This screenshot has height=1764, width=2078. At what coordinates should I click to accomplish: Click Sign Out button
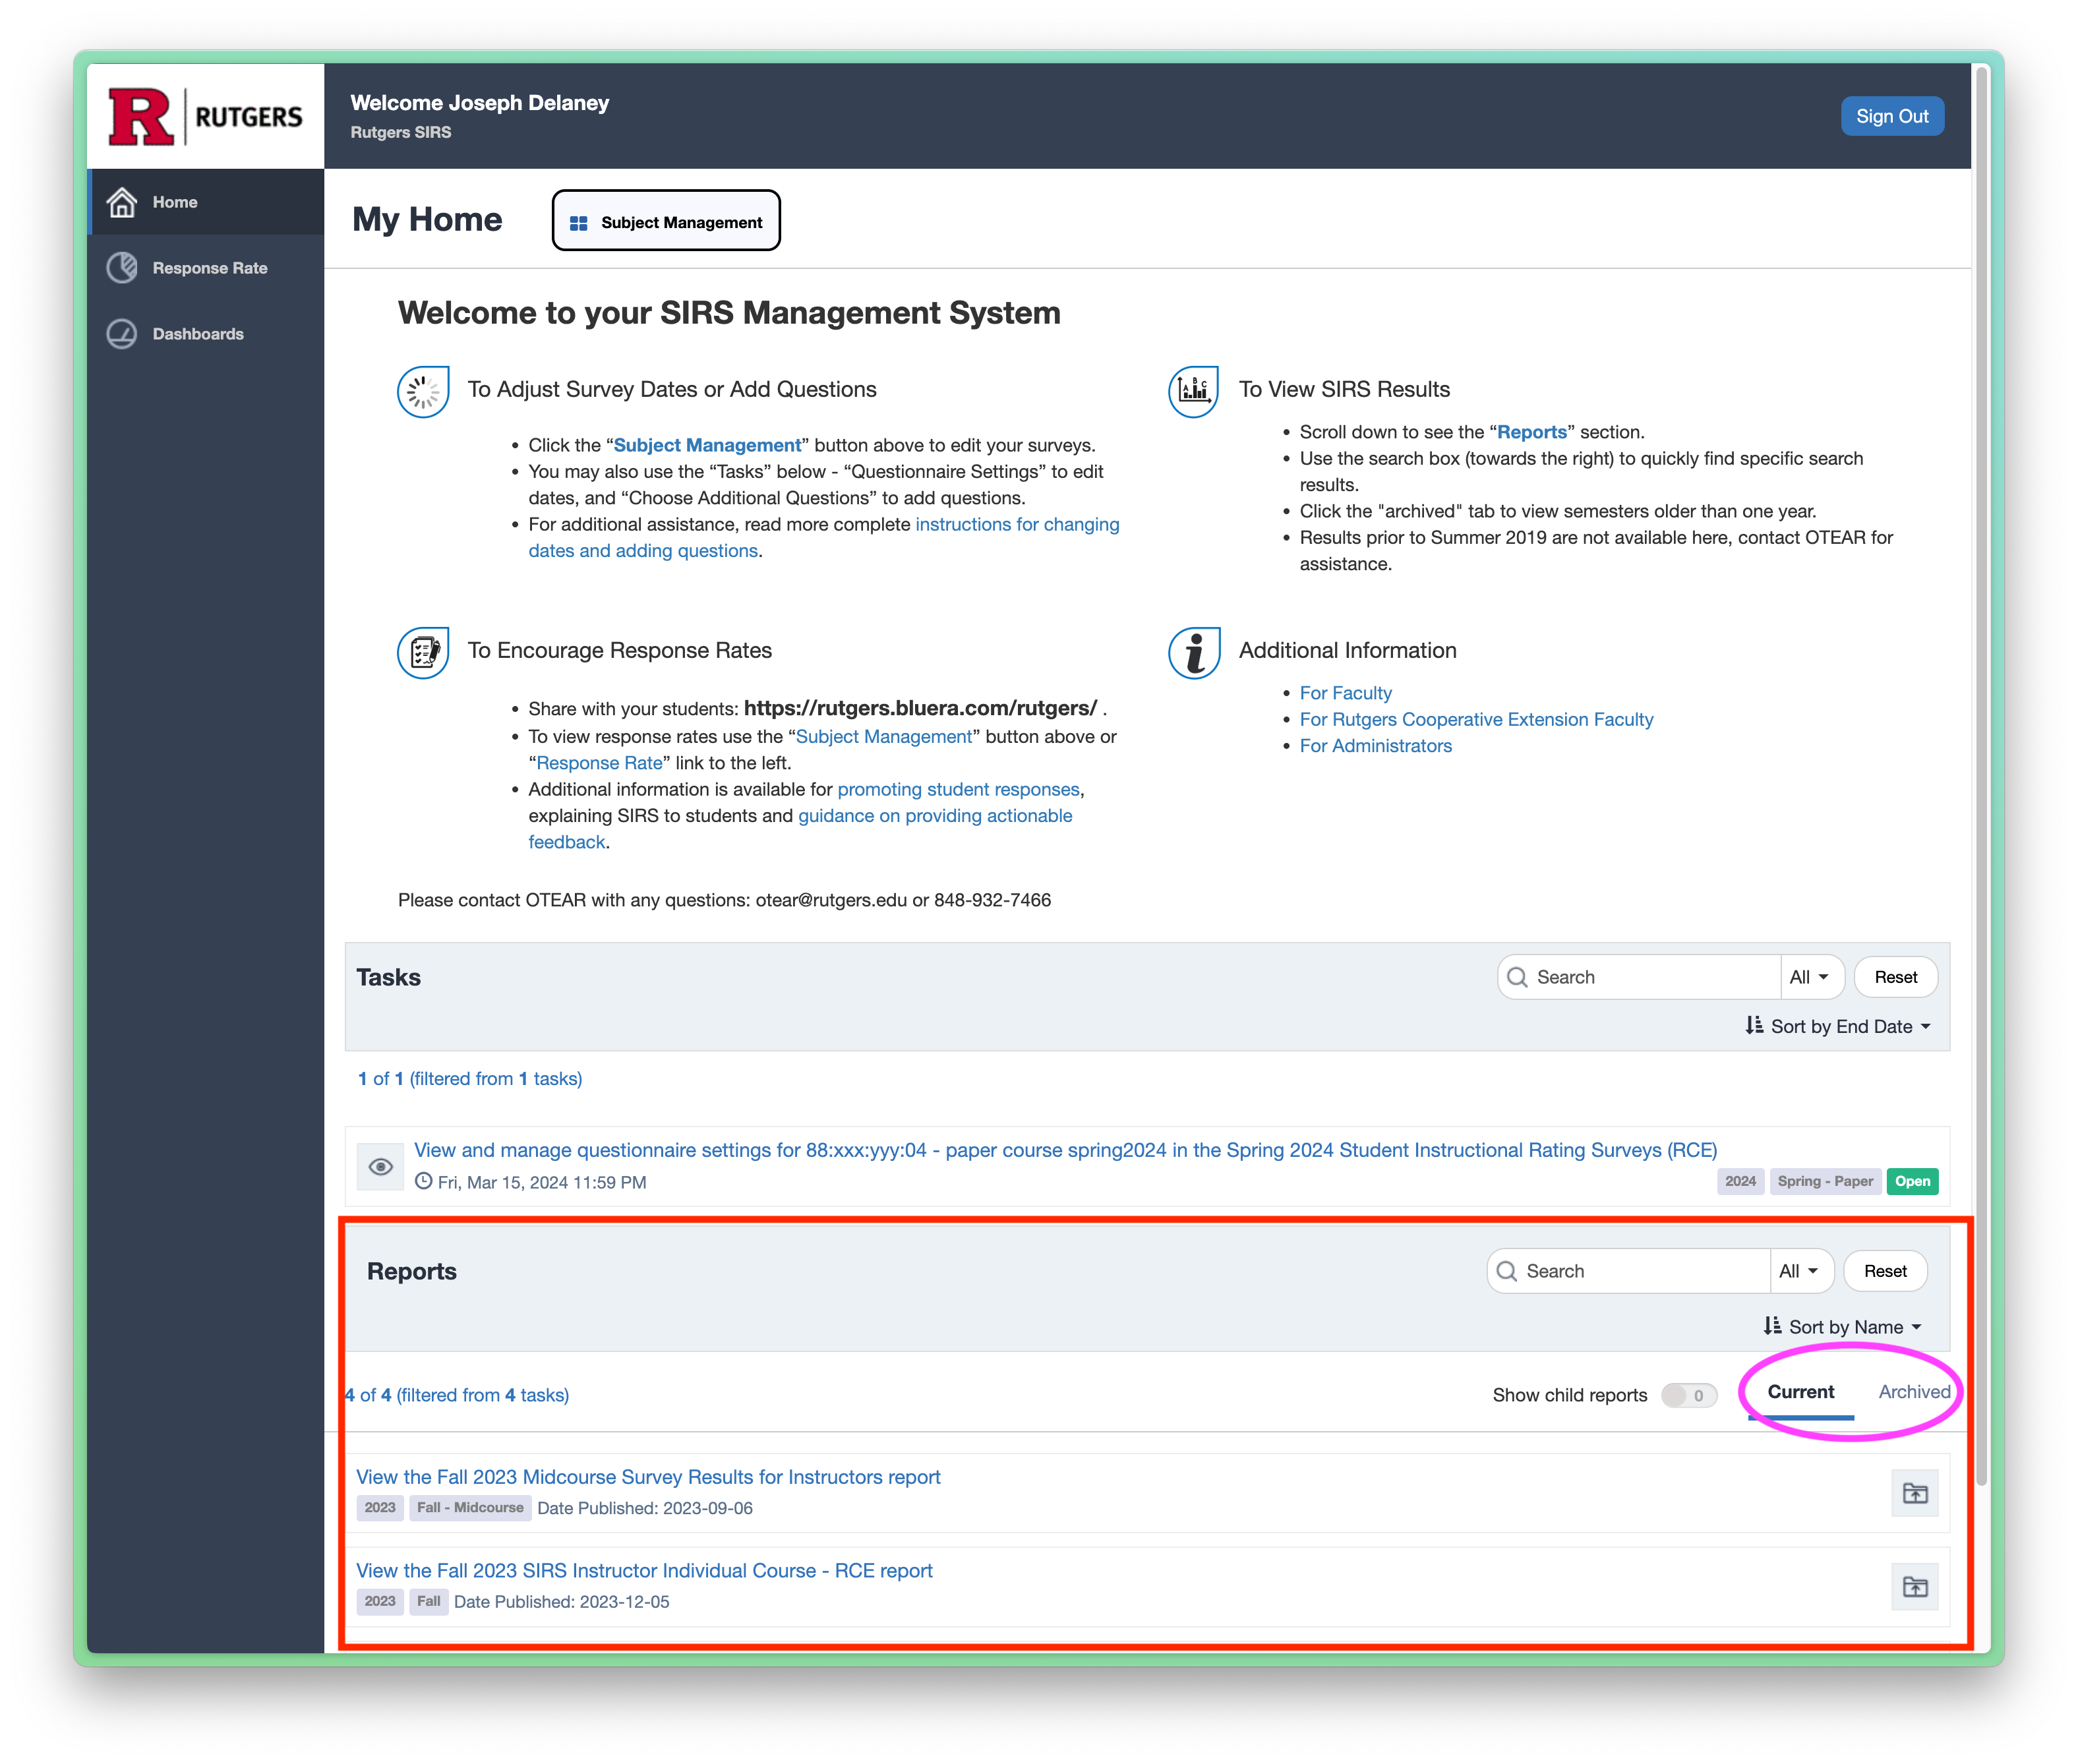(x=1887, y=115)
